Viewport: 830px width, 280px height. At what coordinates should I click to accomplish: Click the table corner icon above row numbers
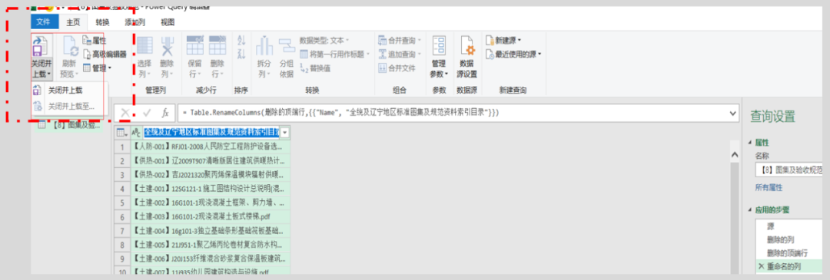[121, 133]
